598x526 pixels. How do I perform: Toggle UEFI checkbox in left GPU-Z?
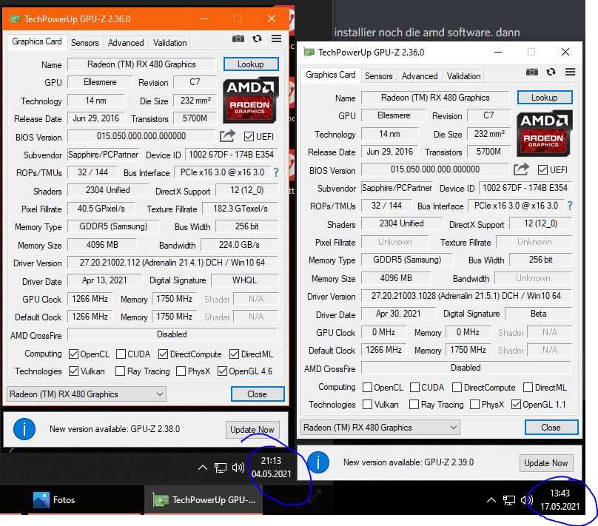click(249, 136)
